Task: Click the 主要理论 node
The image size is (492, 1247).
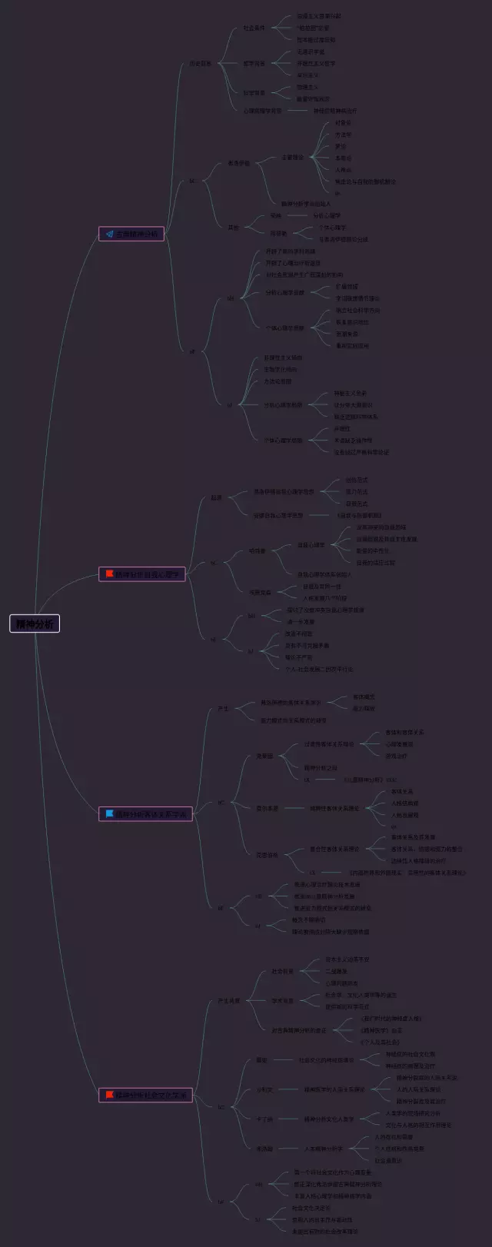Action: tap(292, 158)
